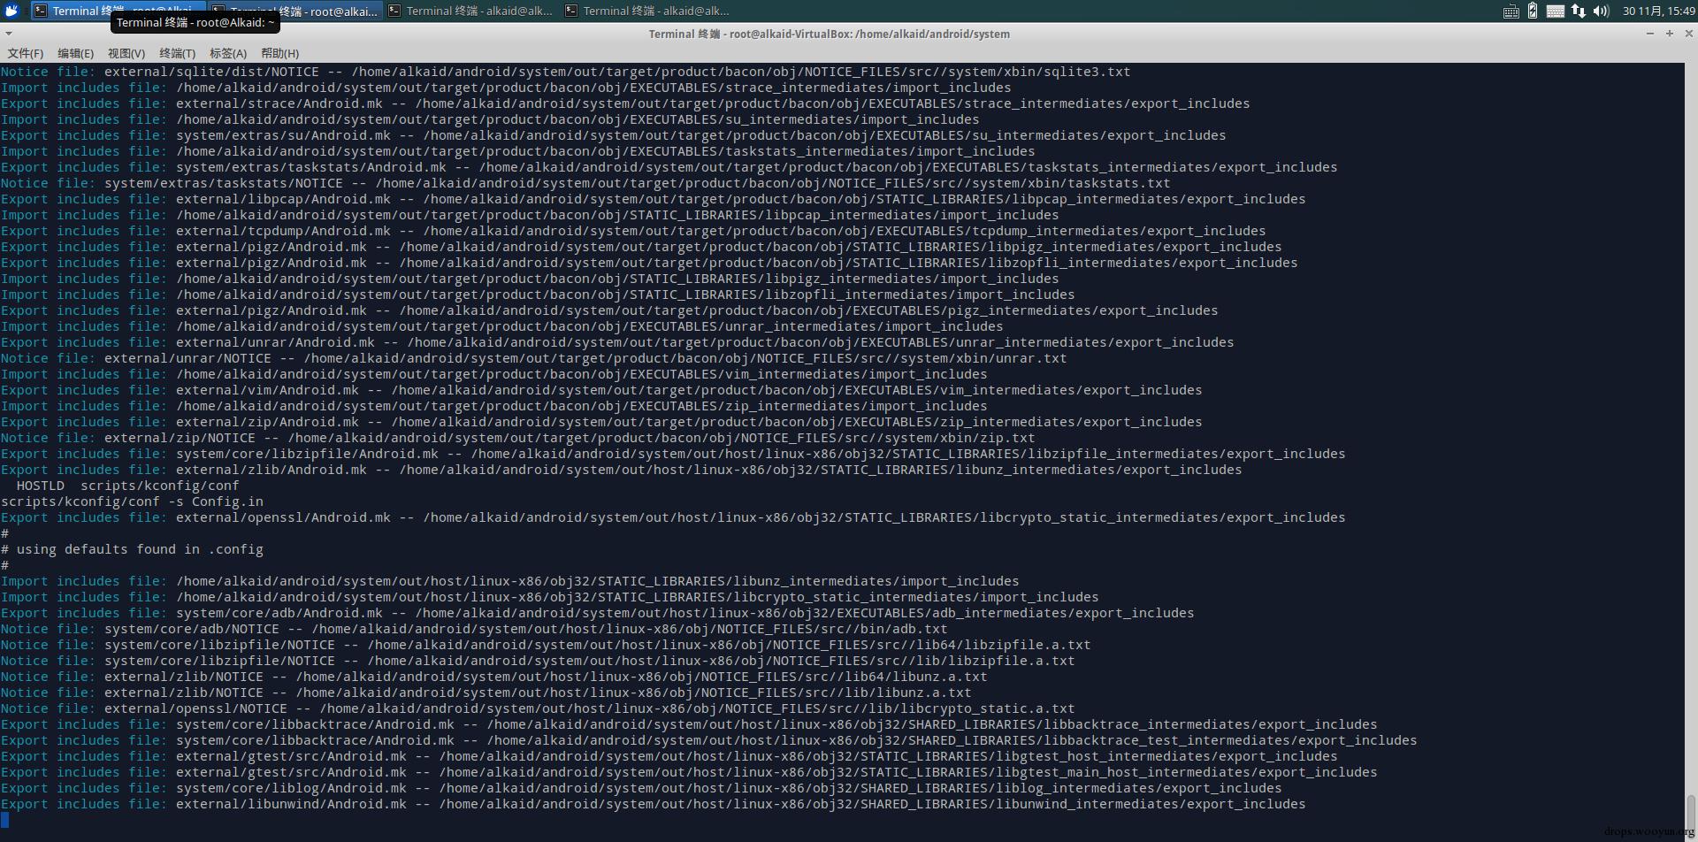Switch to third taskbar terminal alkaid@alk...
Viewport: 1698px width, 842px height.
coord(471,11)
